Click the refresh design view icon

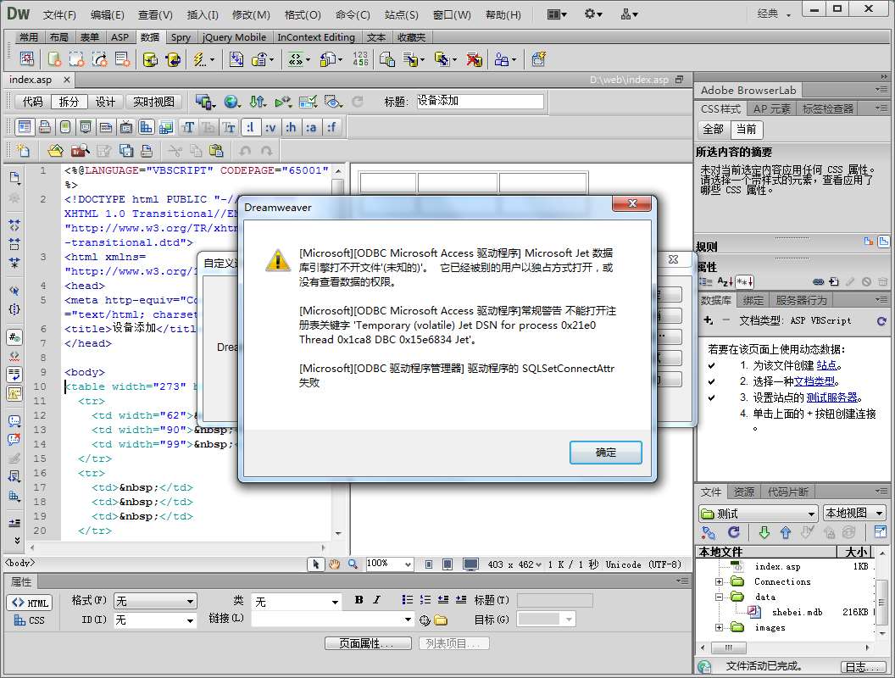pos(358,102)
